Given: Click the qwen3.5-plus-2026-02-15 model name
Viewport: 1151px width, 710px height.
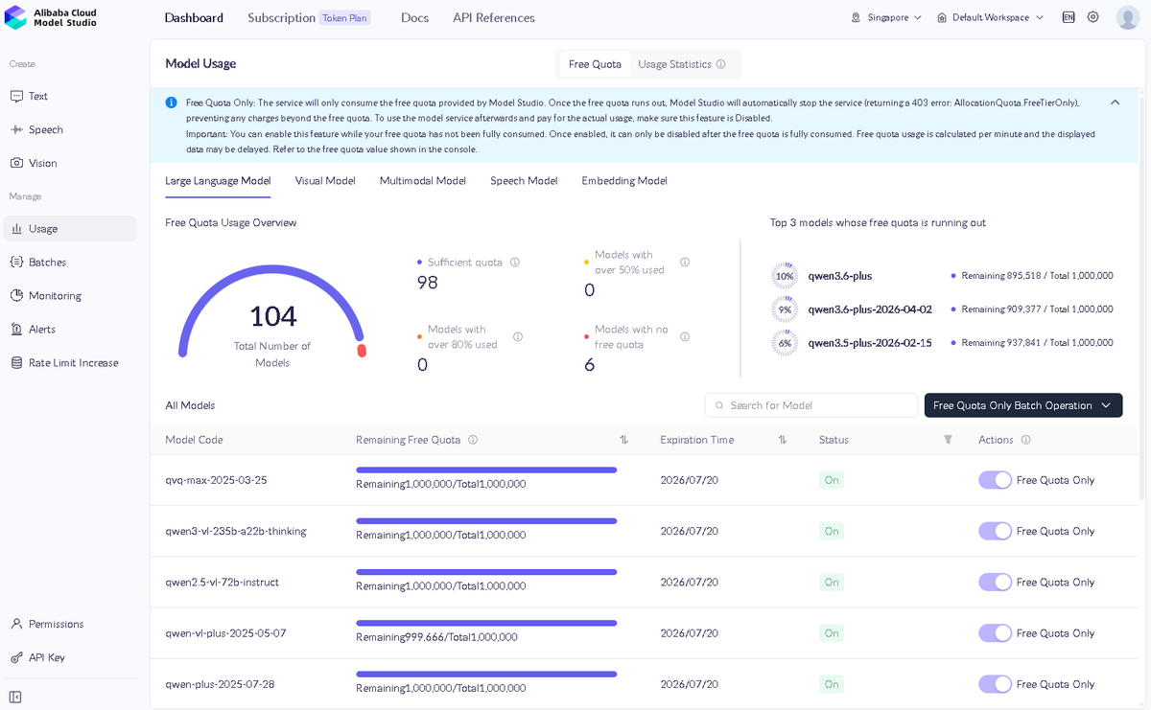Looking at the screenshot, I should tap(870, 343).
